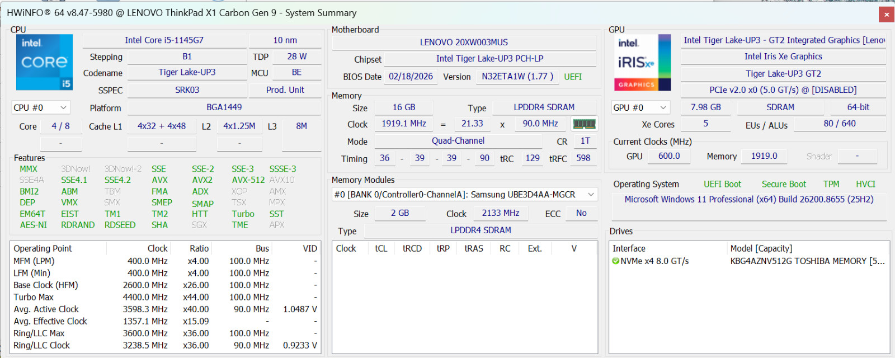Click the SRK03 SSPEC value
The height and width of the screenshot is (358, 895).
click(x=187, y=90)
